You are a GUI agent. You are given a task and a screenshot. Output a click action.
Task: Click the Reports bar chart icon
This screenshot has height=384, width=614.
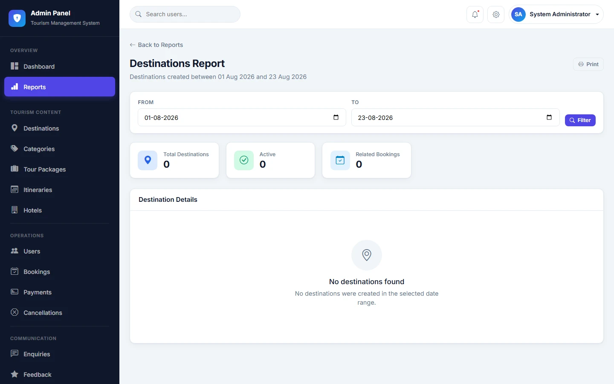click(x=14, y=87)
